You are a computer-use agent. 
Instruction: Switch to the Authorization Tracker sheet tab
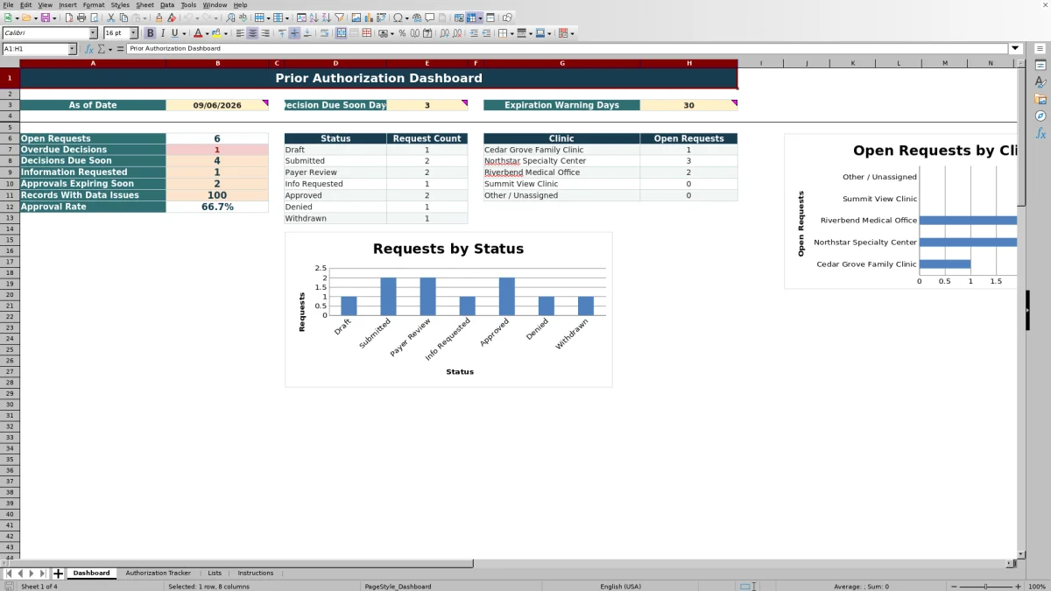[x=158, y=573]
